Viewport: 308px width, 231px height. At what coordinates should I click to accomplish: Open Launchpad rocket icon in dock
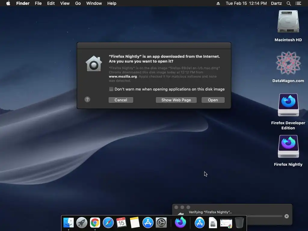[x=82, y=223]
